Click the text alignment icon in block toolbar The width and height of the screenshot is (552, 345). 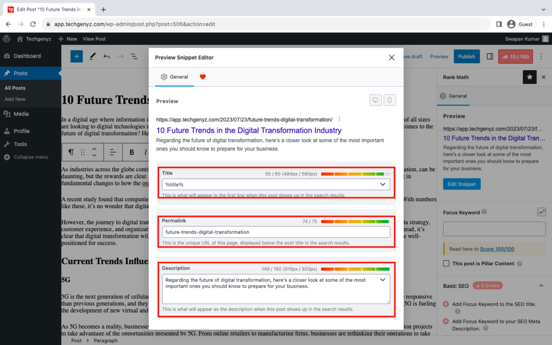tap(113, 152)
